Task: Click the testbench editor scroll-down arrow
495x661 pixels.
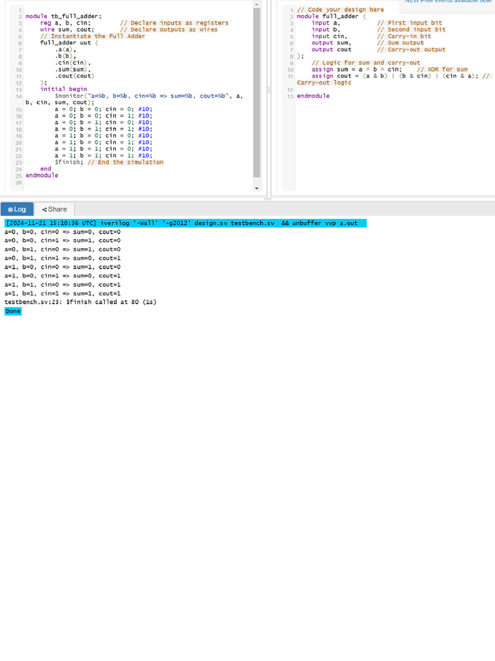Action: click(257, 188)
